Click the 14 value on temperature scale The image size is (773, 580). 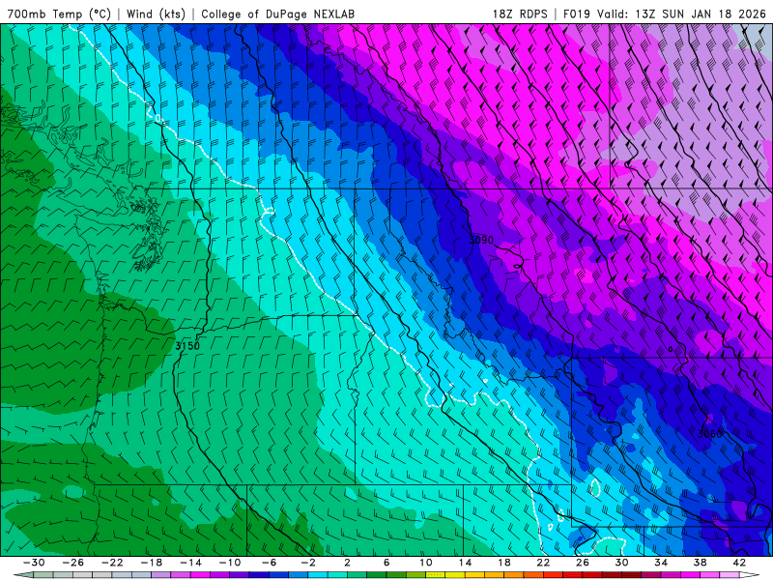coord(465,563)
